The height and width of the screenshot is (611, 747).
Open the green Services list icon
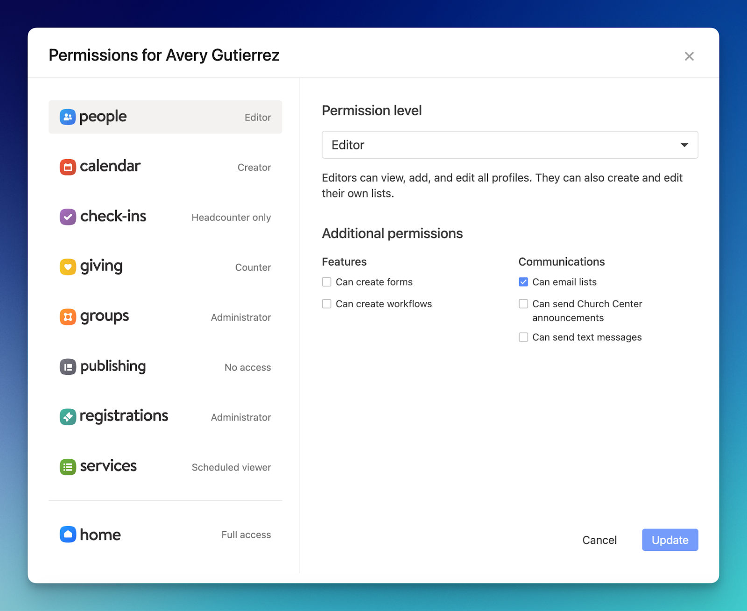click(68, 467)
